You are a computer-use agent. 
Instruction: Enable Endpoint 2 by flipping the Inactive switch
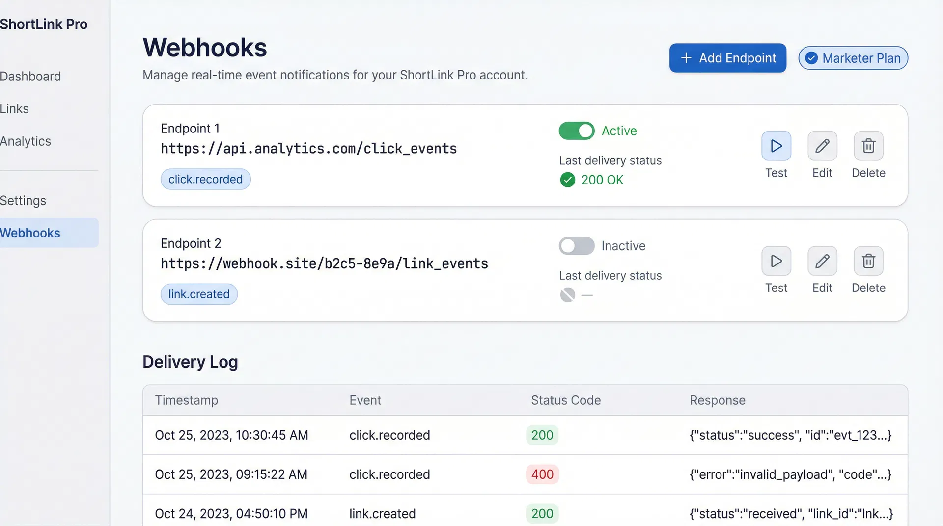(x=577, y=246)
